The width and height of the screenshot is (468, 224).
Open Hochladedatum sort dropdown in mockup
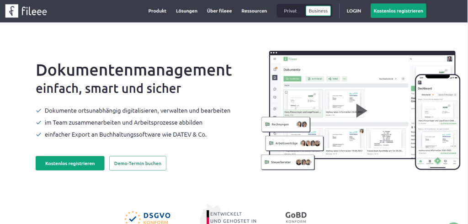tap(388, 79)
